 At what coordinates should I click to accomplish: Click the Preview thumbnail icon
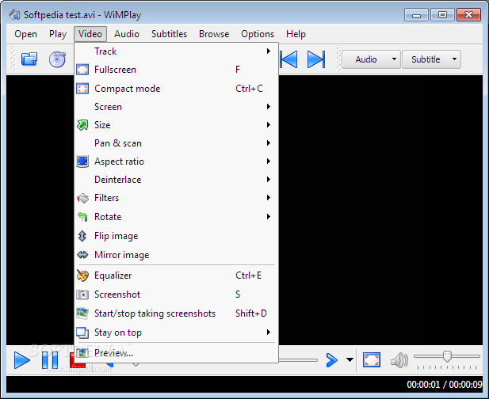[x=82, y=352]
